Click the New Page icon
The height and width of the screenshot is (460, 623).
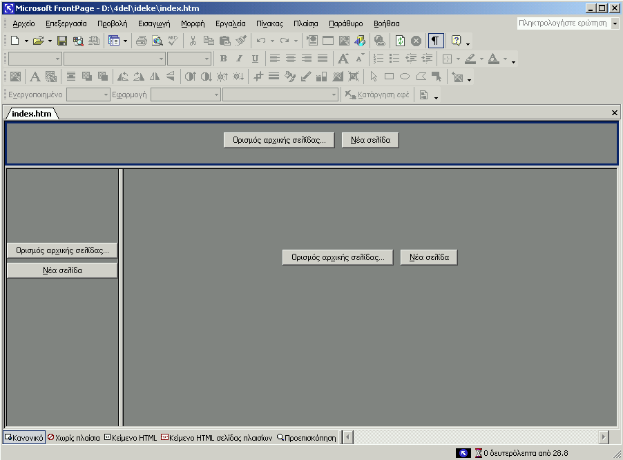pyautogui.click(x=15, y=41)
